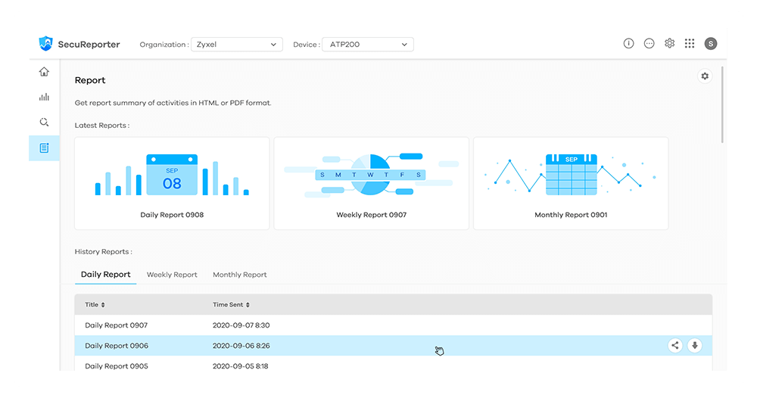The image size is (757, 401).
Task: Click the report settings gear button
Action: tap(705, 76)
